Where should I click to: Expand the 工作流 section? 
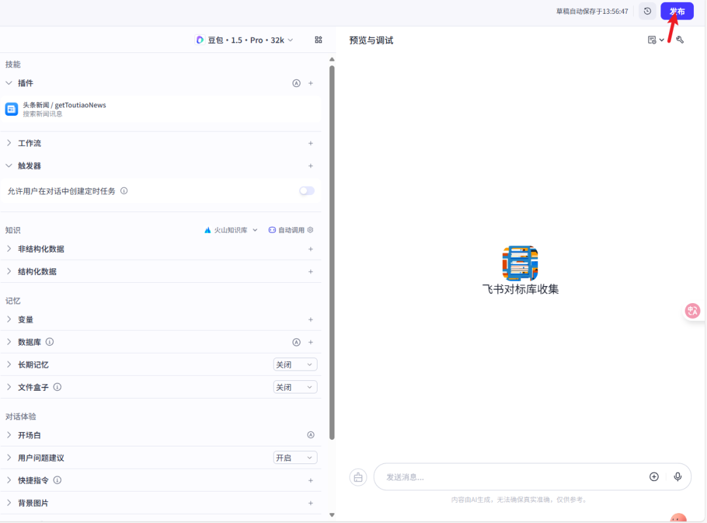coord(8,143)
